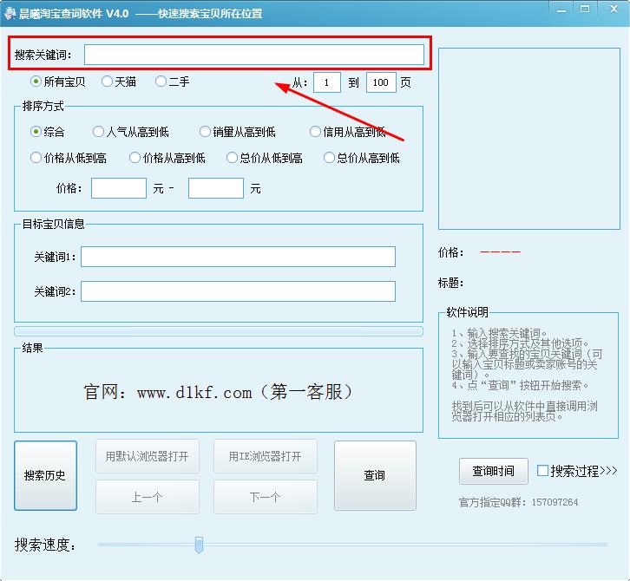Select the 天猫 radio option
This screenshot has height=581, width=630.
[x=107, y=82]
